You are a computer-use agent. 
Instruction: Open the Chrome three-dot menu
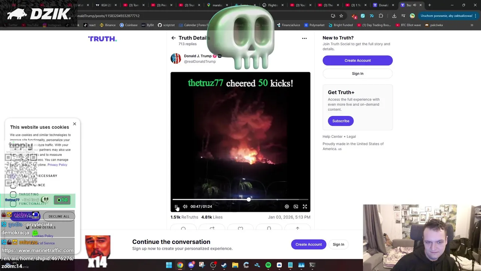(476, 16)
